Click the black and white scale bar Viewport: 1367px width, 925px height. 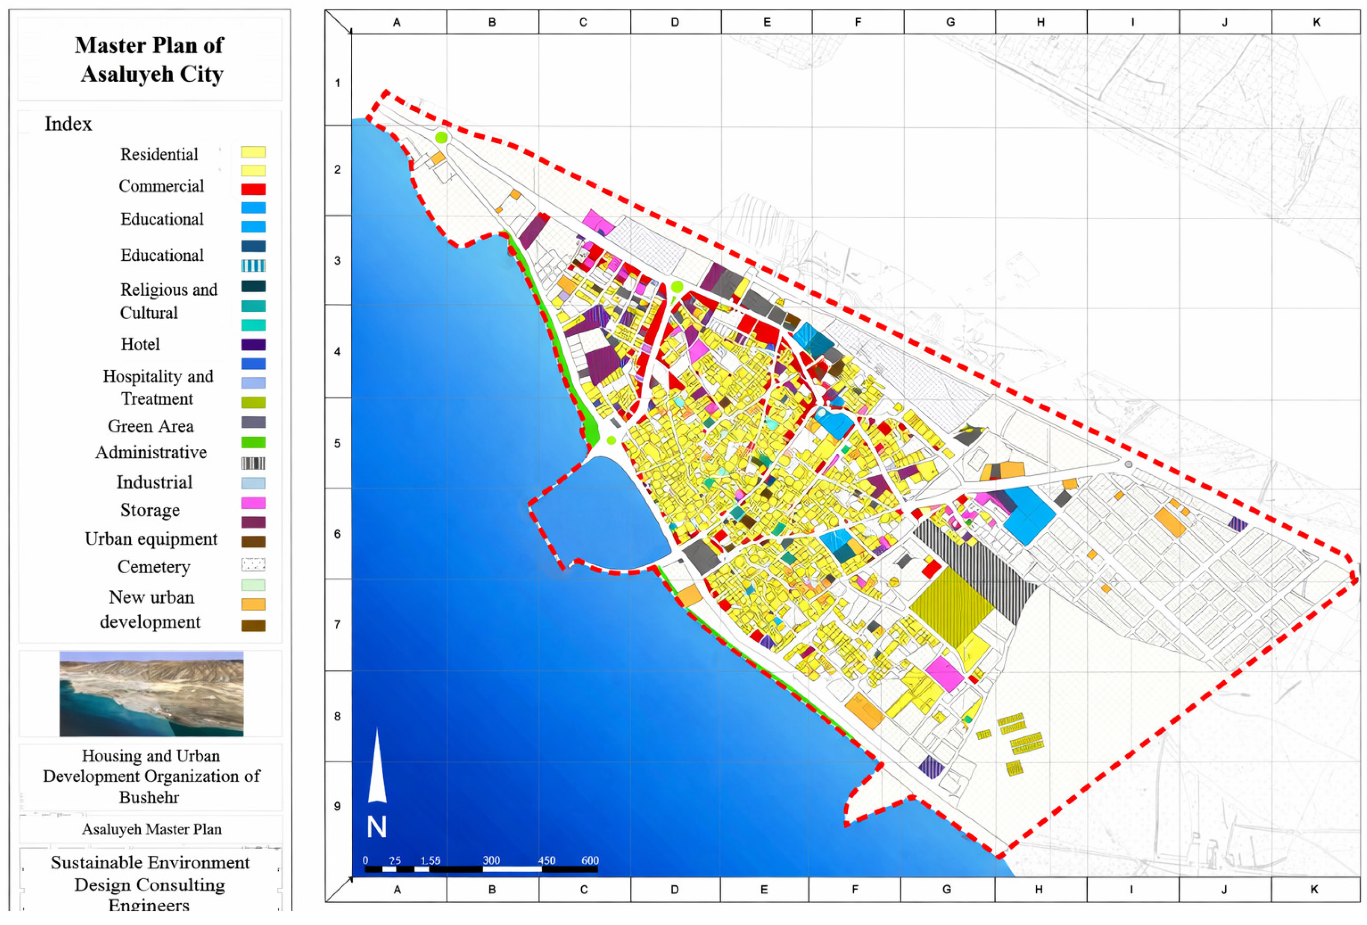(481, 869)
